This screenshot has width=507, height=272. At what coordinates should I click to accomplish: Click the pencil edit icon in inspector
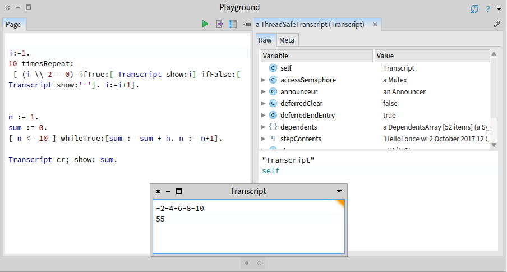click(x=496, y=25)
